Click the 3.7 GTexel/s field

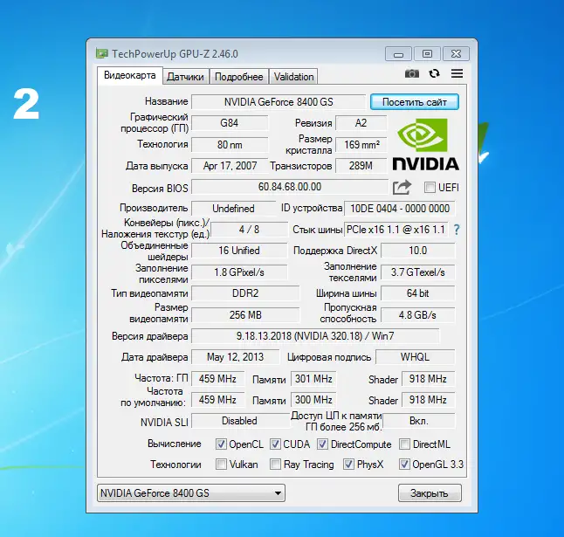tap(418, 272)
